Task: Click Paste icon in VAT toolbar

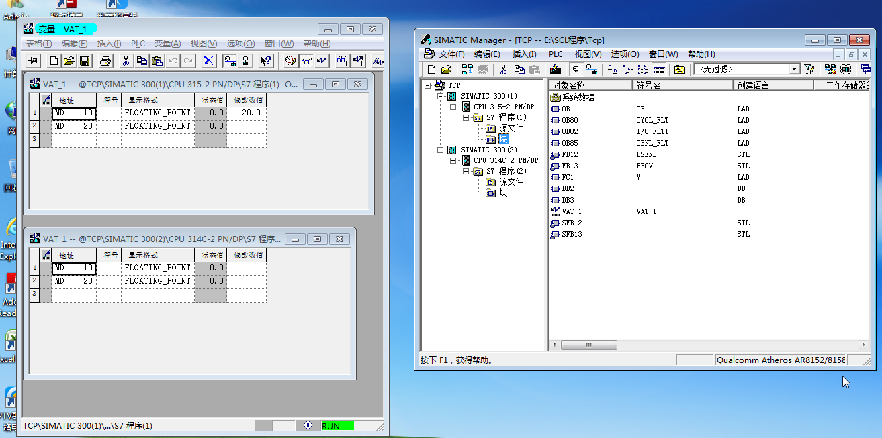Action: pos(157,61)
